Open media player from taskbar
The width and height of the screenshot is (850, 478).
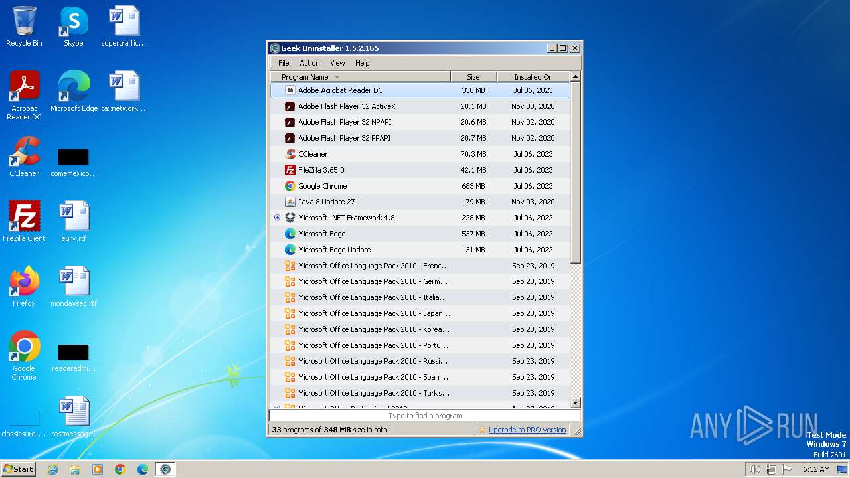98,469
